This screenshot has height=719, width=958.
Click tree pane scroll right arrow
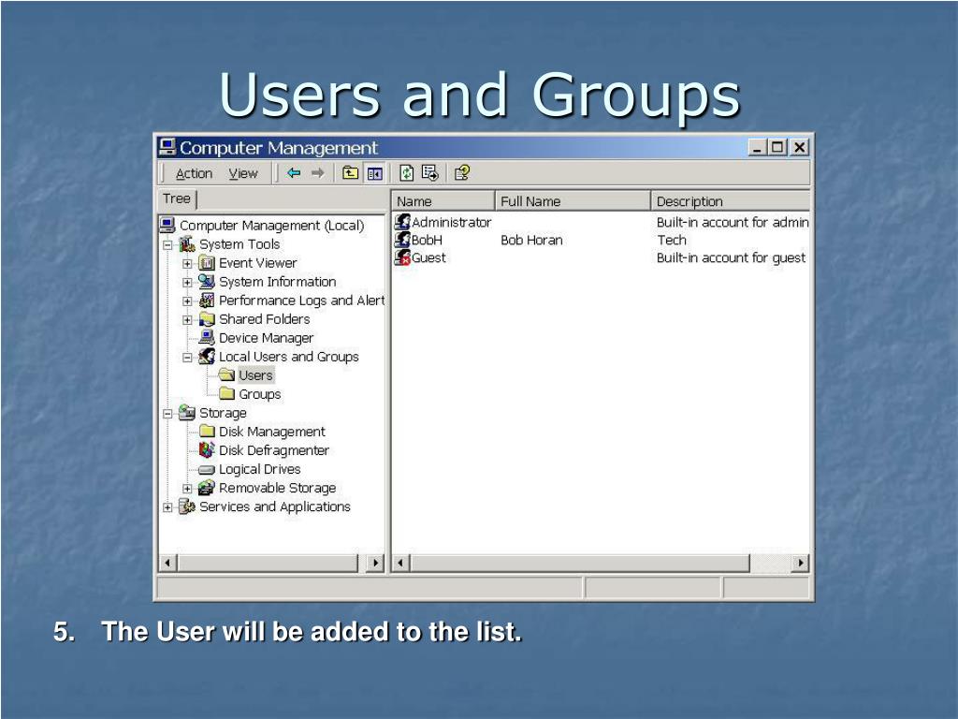(375, 563)
